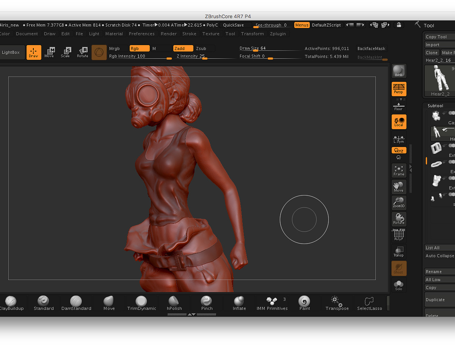Toggle the Floor grid
455x347 pixels.
click(x=399, y=106)
